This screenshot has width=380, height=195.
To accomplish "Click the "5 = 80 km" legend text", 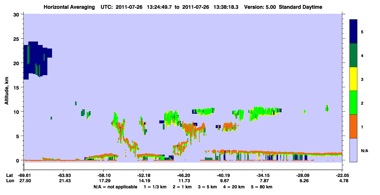I will pyautogui.click(x=262, y=187).
